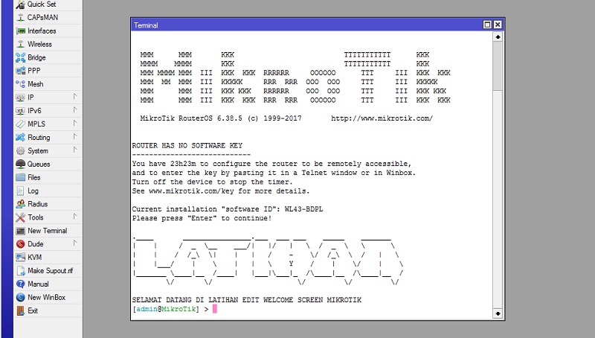This screenshot has width=595, height=338.
Task: Choose the Exit menu label
Action: point(33,310)
